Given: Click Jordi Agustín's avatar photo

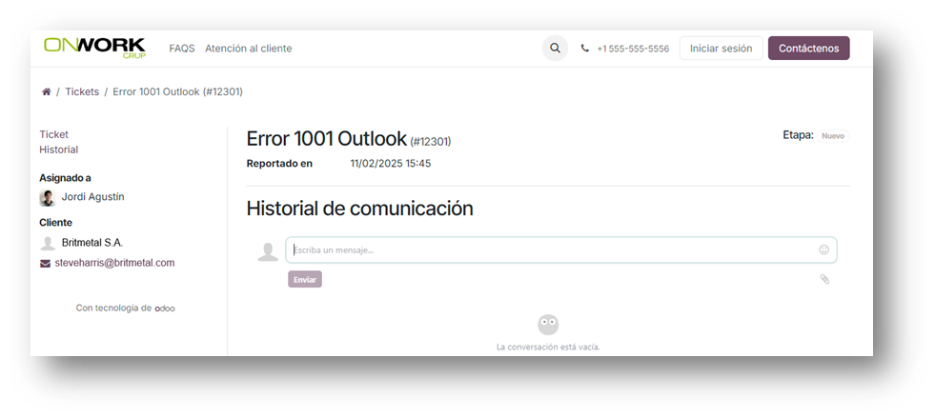Looking at the screenshot, I should [48, 198].
